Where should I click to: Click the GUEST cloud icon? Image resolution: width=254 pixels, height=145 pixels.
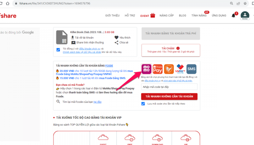[x=103, y=138]
